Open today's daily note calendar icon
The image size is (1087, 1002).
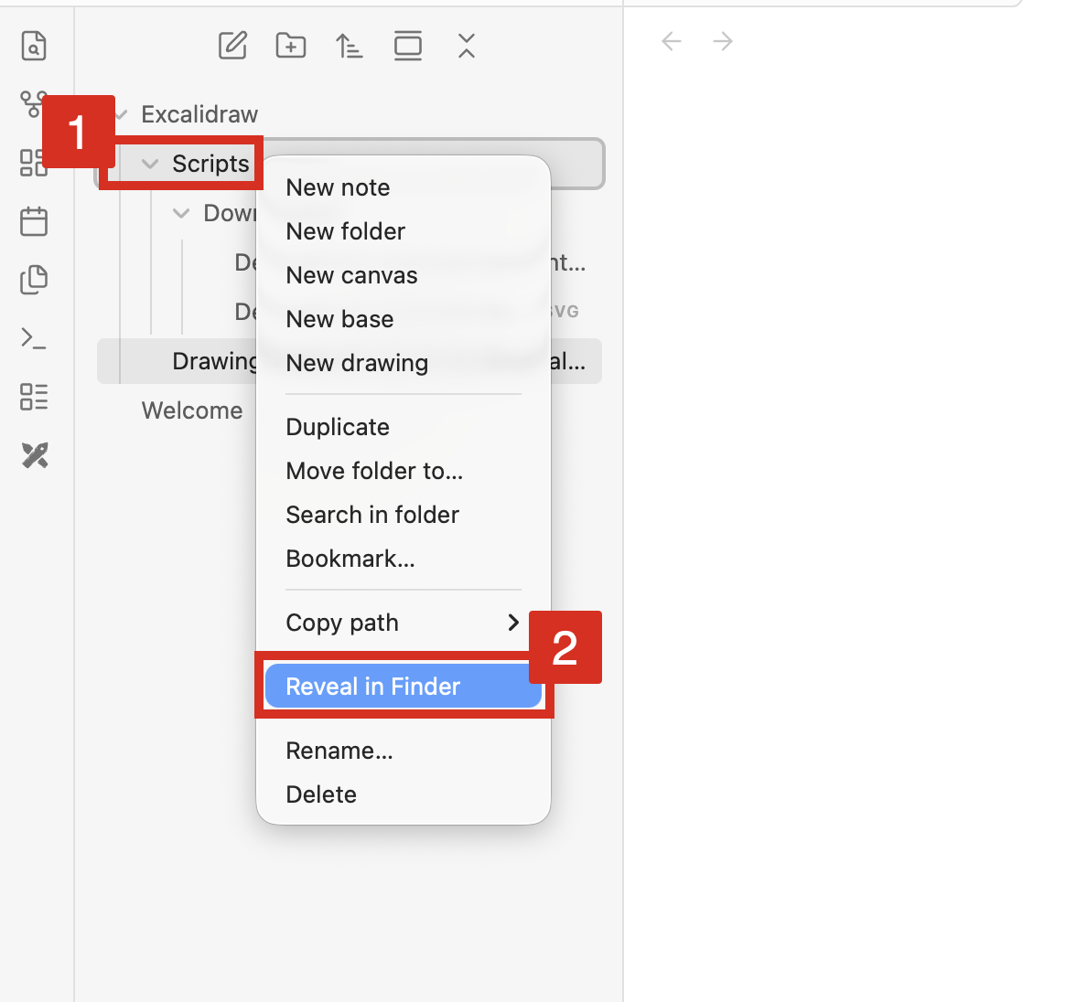pos(34,221)
